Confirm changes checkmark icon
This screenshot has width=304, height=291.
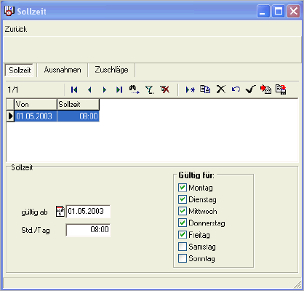(x=251, y=89)
